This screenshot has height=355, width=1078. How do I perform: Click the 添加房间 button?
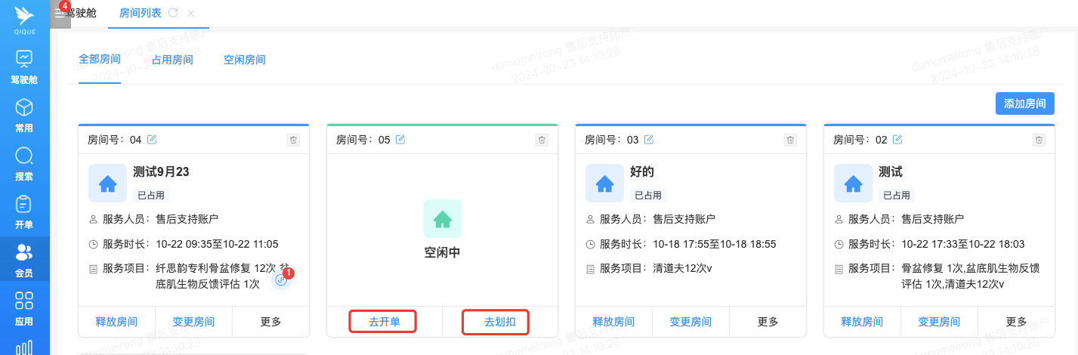pos(1024,103)
